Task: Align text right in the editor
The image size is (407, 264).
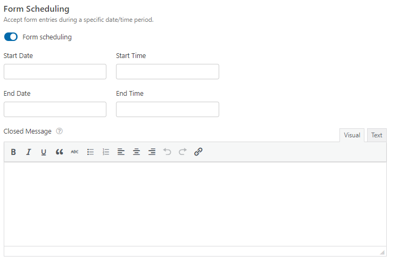Action: [152, 152]
